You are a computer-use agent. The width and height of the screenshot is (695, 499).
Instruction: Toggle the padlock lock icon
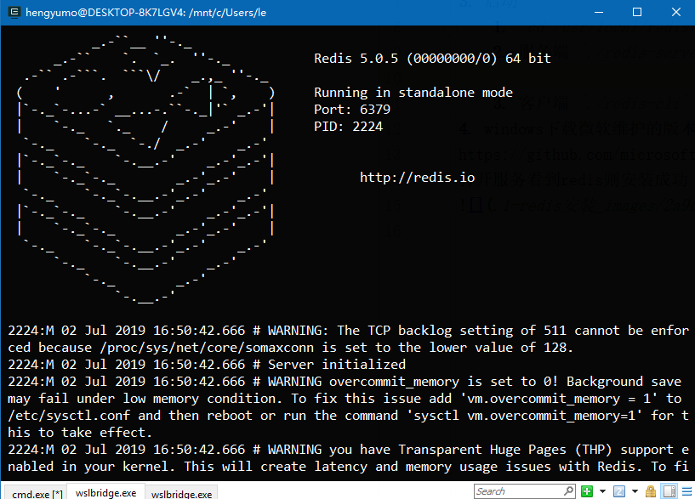coord(651,491)
